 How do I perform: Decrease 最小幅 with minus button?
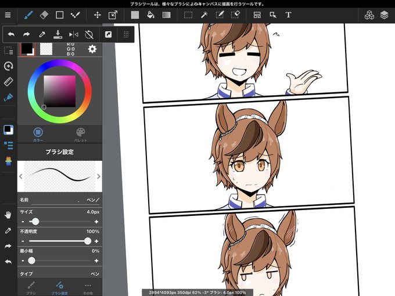tap(23, 261)
